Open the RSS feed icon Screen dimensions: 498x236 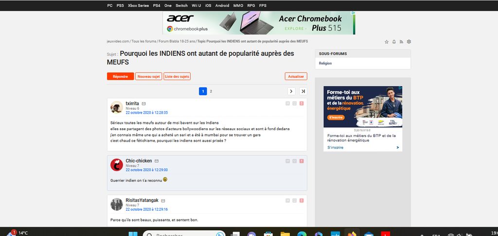point(402,42)
